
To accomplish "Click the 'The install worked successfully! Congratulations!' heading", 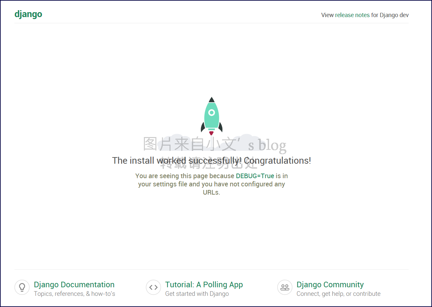I will pos(212,160).
